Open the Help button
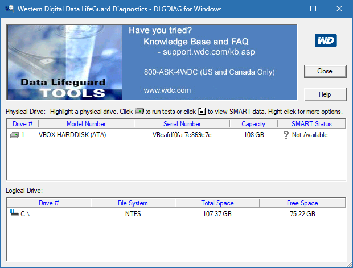The image size is (353, 268). coord(325,94)
